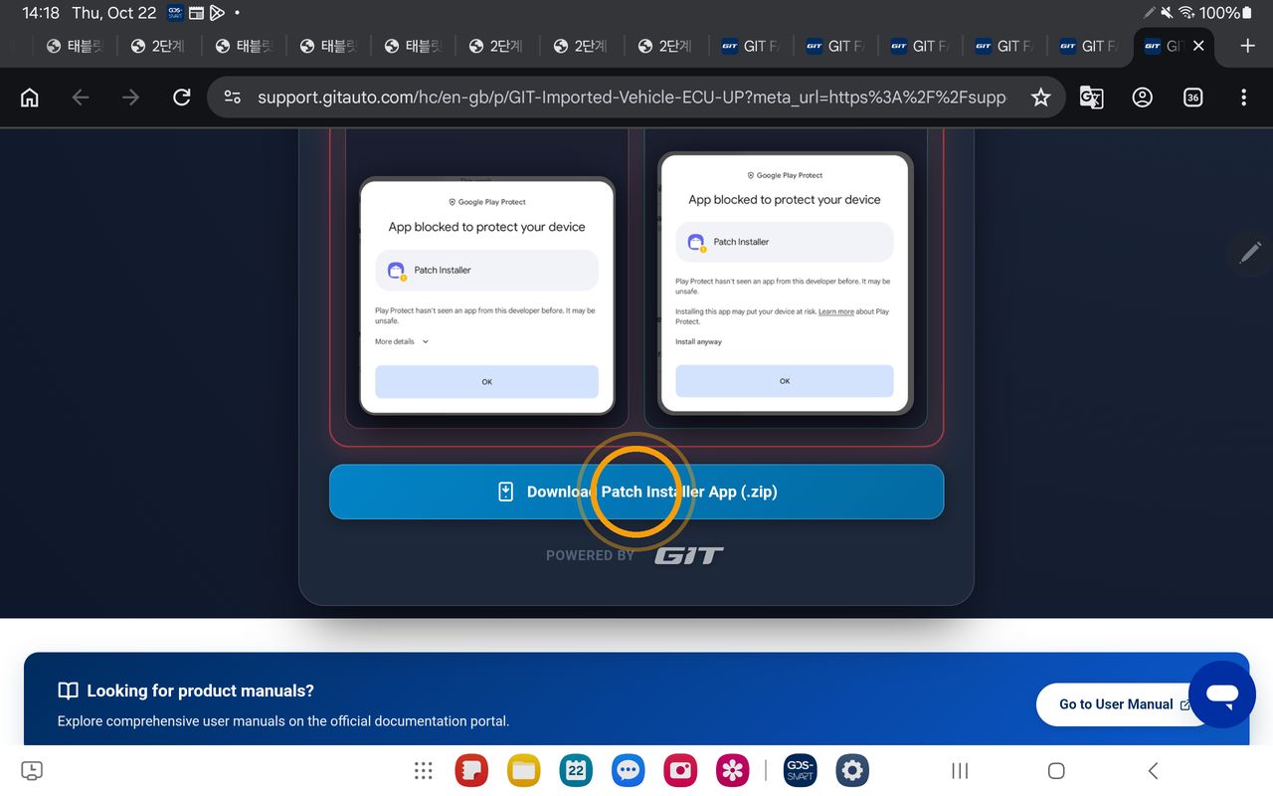The width and height of the screenshot is (1273, 796).
Task: Close the active GIT tab
Action: pyautogui.click(x=1198, y=46)
